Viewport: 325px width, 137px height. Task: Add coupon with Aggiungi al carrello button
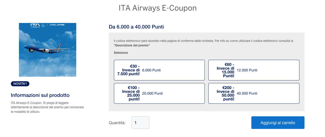point(278,123)
